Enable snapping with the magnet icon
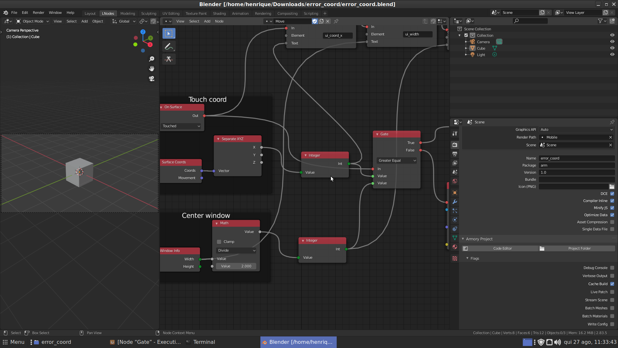Image resolution: width=618 pixels, height=348 pixels. pyautogui.click(x=433, y=21)
